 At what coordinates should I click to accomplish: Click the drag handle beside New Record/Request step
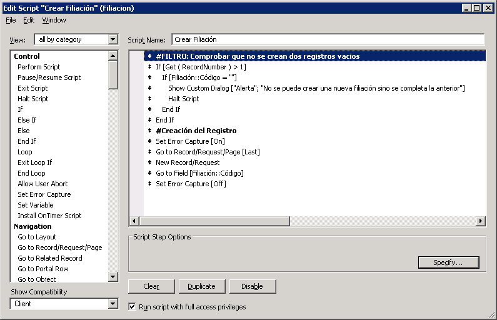(x=150, y=162)
